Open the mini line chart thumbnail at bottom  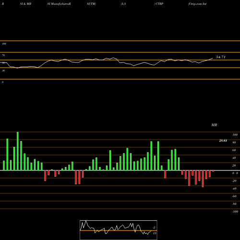tap(119, 230)
